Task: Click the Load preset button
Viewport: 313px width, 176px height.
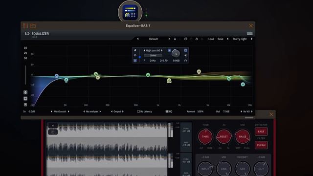Action: coord(211,39)
